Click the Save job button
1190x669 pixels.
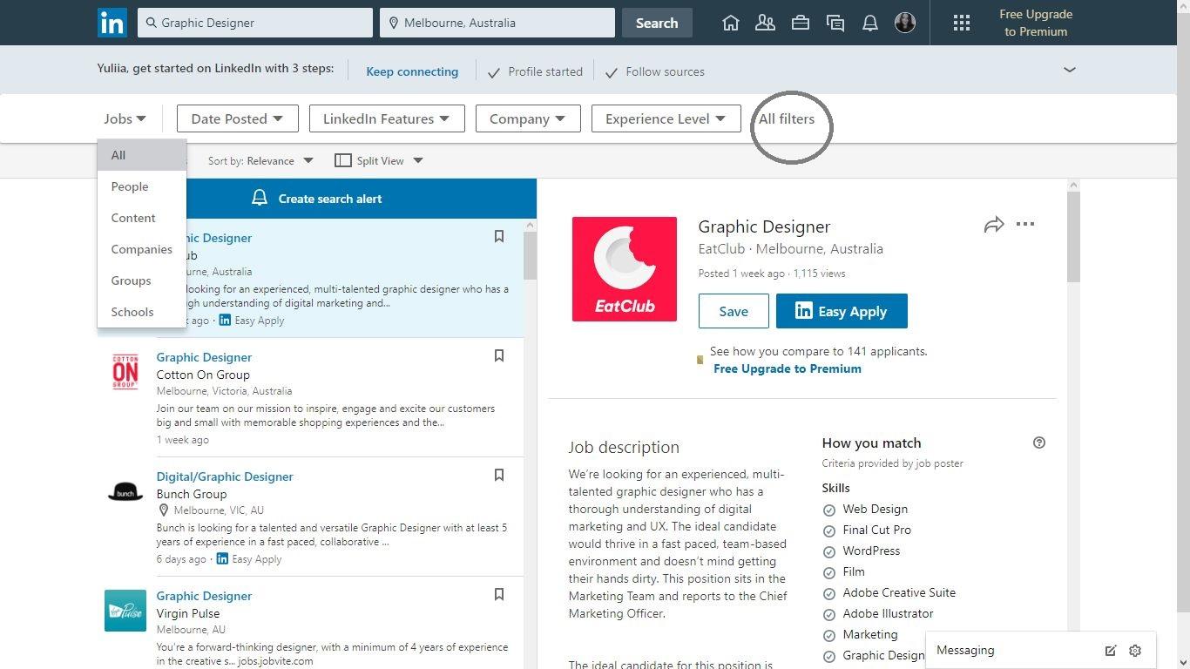734,311
